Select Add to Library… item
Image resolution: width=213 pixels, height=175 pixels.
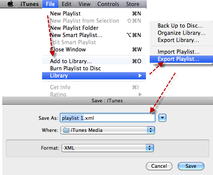94,61
